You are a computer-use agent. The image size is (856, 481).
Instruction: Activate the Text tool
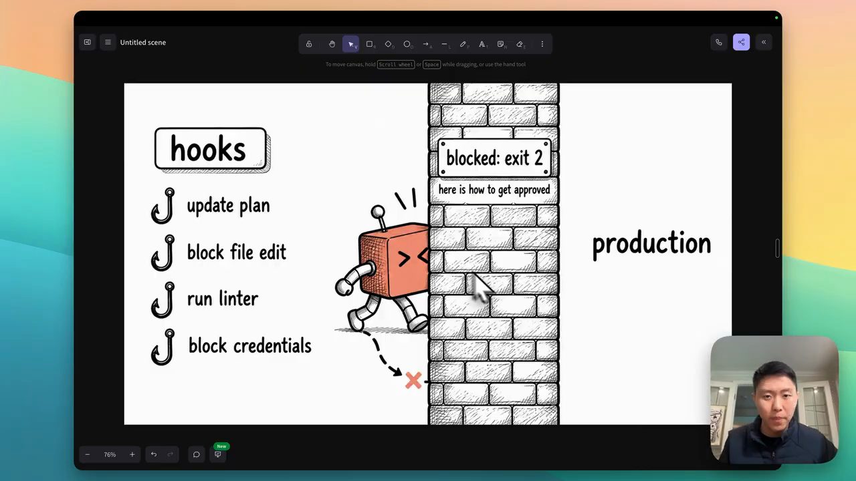click(481, 44)
